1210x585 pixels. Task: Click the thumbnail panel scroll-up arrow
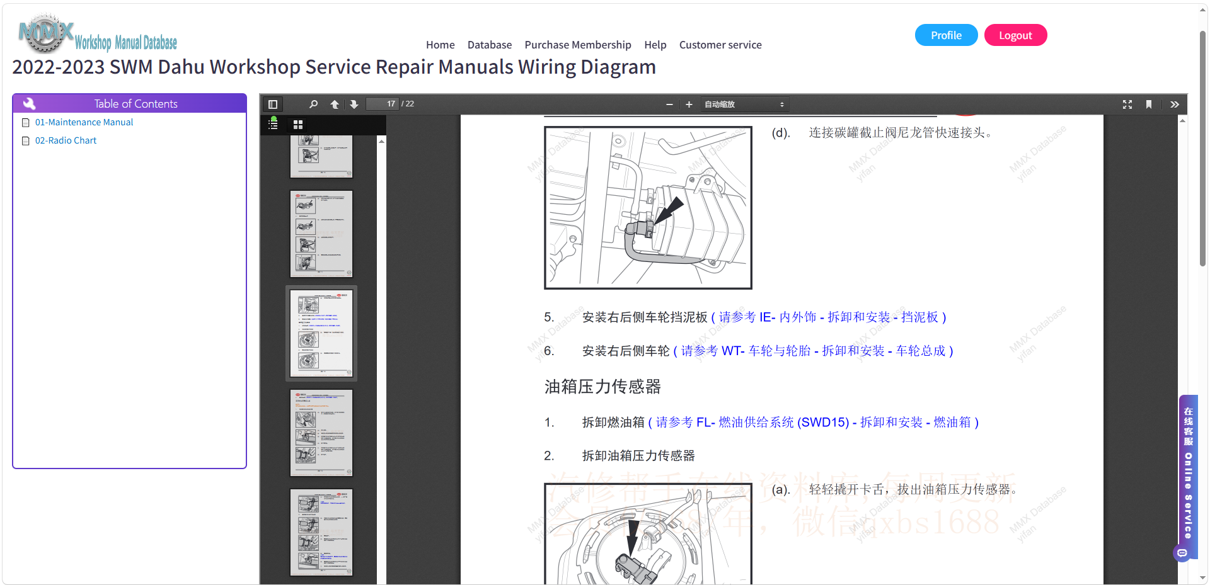pos(381,141)
